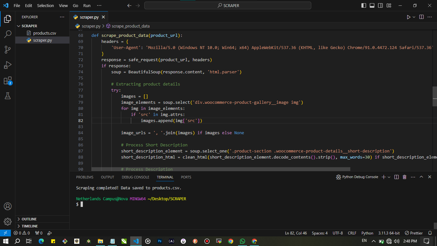Open the File menu

pyautogui.click(x=17, y=5)
